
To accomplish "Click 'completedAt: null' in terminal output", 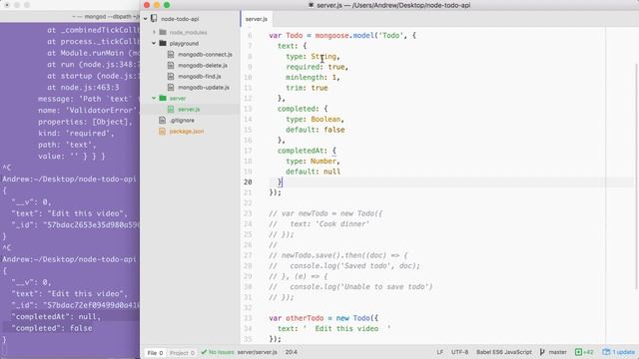I will pyautogui.click(x=56, y=317).
